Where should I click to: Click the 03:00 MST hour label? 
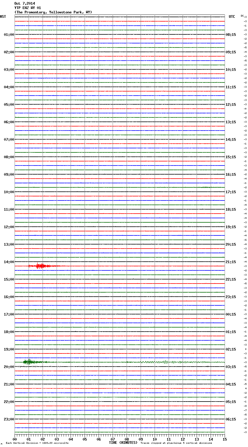[x=9, y=70]
